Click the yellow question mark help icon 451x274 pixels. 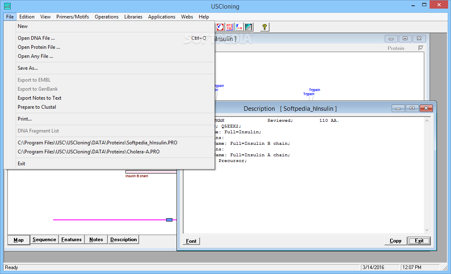tap(265, 27)
